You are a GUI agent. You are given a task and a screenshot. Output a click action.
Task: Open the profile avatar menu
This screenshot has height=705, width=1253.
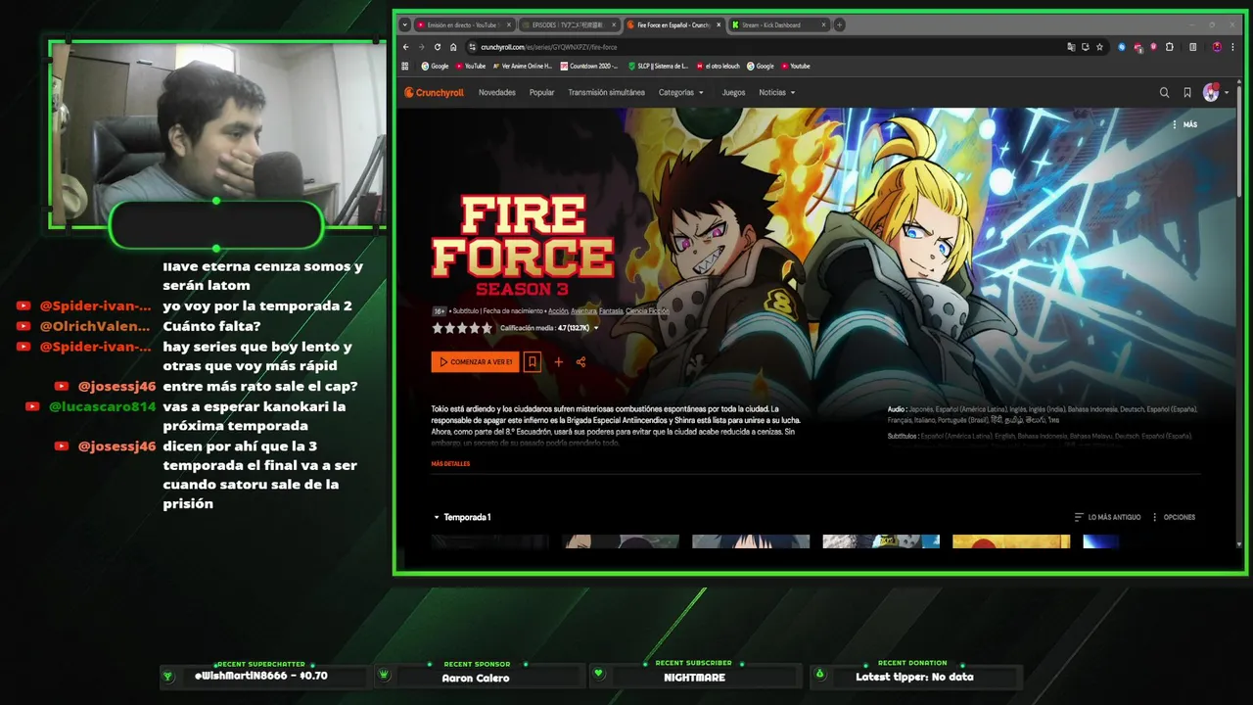pyautogui.click(x=1211, y=93)
